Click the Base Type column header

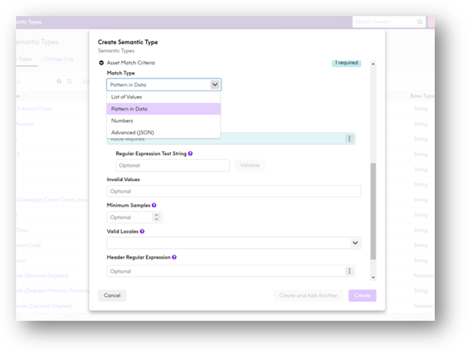(422, 96)
